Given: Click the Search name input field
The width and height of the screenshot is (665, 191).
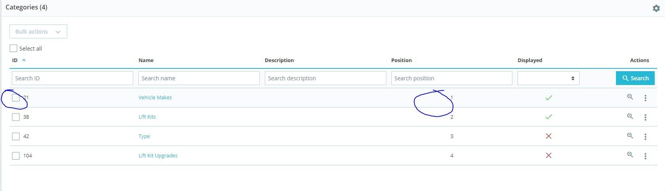Looking at the screenshot, I should pyautogui.click(x=199, y=78).
